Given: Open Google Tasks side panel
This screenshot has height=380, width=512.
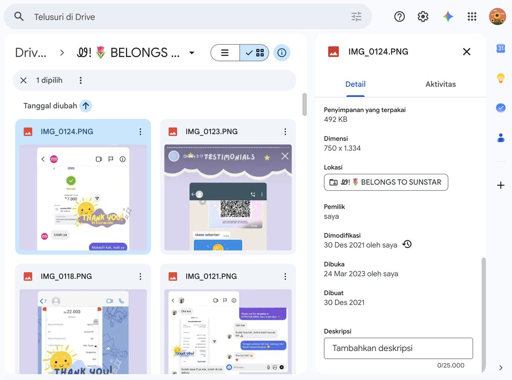Looking at the screenshot, I should point(501,108).
